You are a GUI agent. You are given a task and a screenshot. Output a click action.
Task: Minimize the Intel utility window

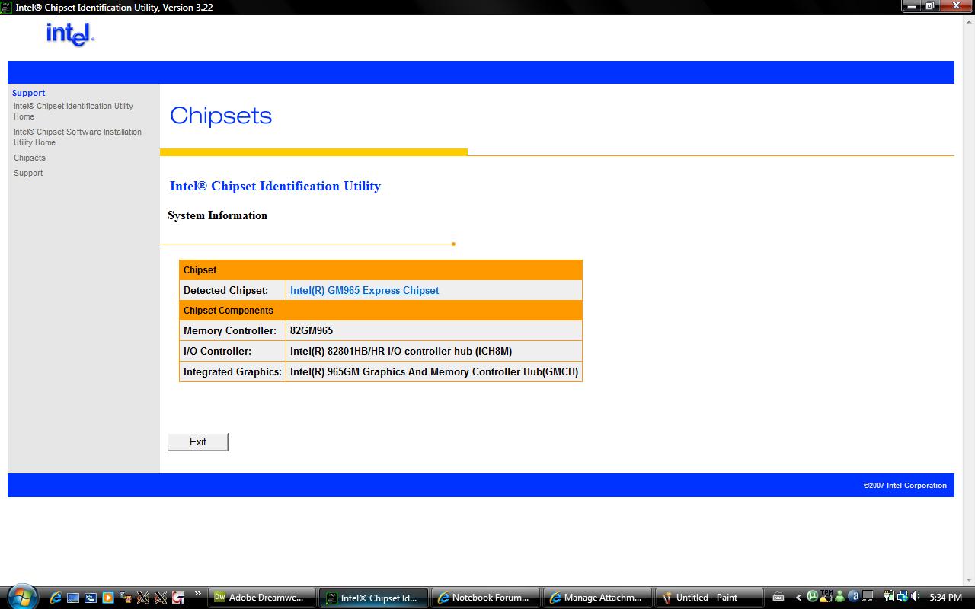(912, 6)
